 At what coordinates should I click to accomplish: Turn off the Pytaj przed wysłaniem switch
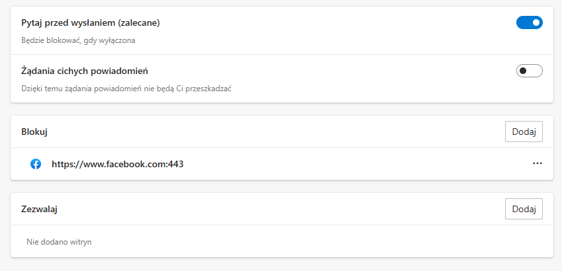click(x=530, y=22)
